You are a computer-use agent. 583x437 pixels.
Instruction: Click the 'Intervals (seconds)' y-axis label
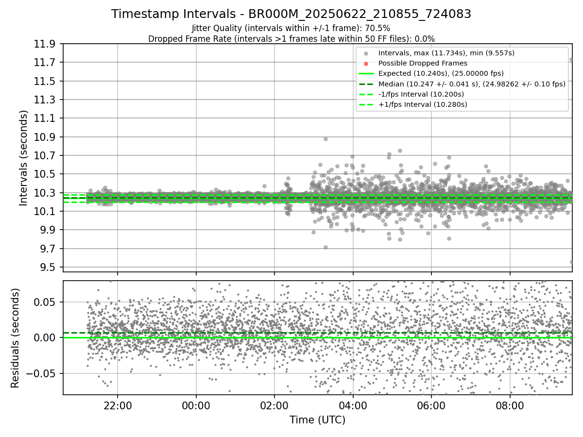pos(24,158)
